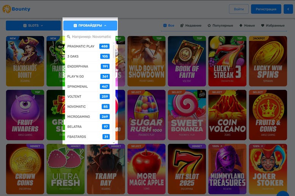
Task: Open the Sweet Bonanza game thumbnail
Action: click(x=187, y=115)
